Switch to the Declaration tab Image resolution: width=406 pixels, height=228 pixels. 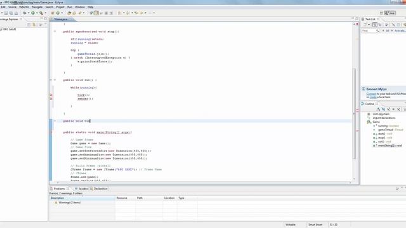(x=99, y=189)
